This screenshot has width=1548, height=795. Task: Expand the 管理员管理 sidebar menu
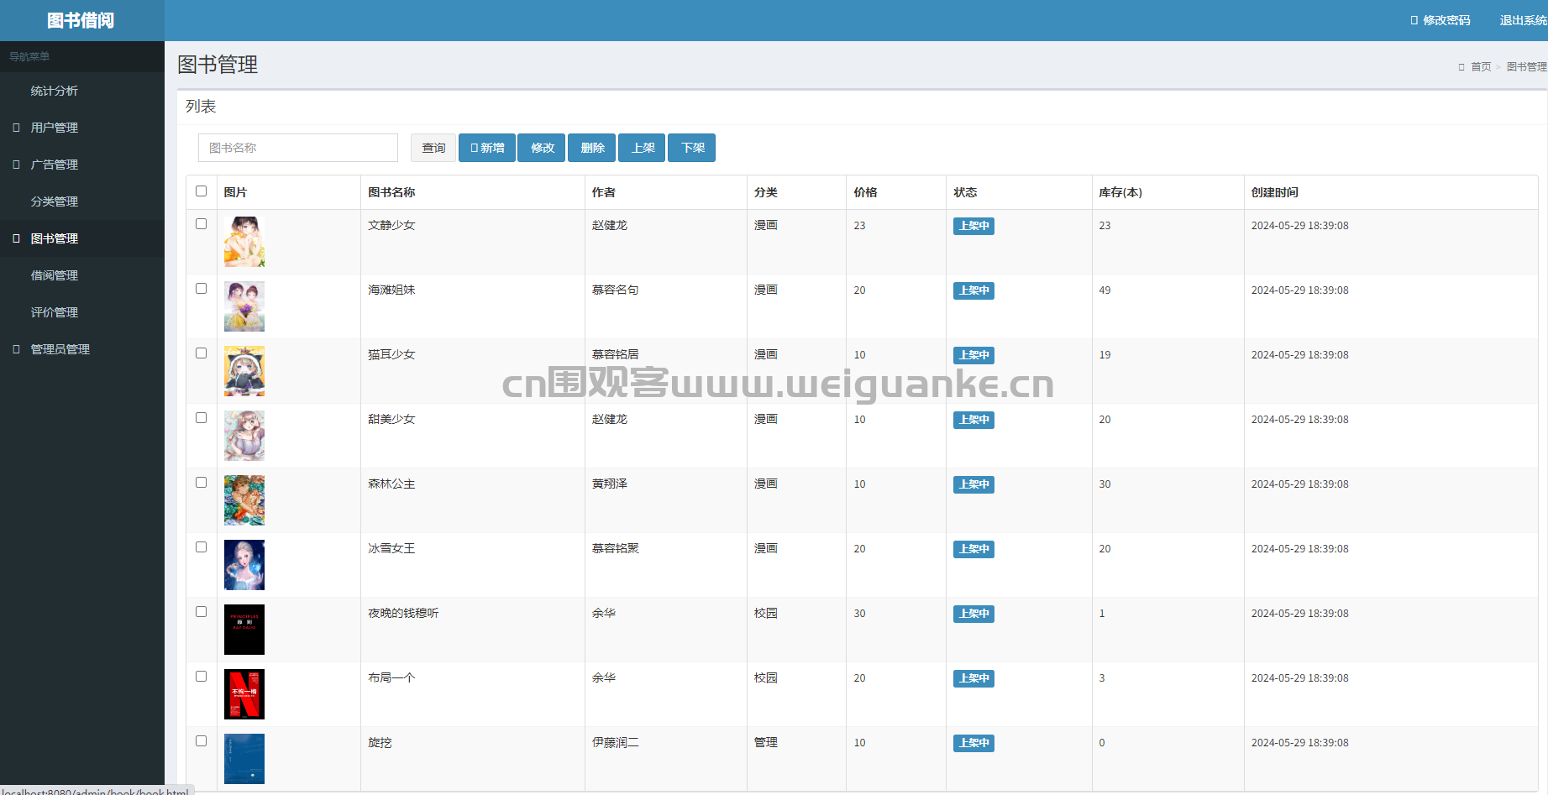[x=60, y=349]
